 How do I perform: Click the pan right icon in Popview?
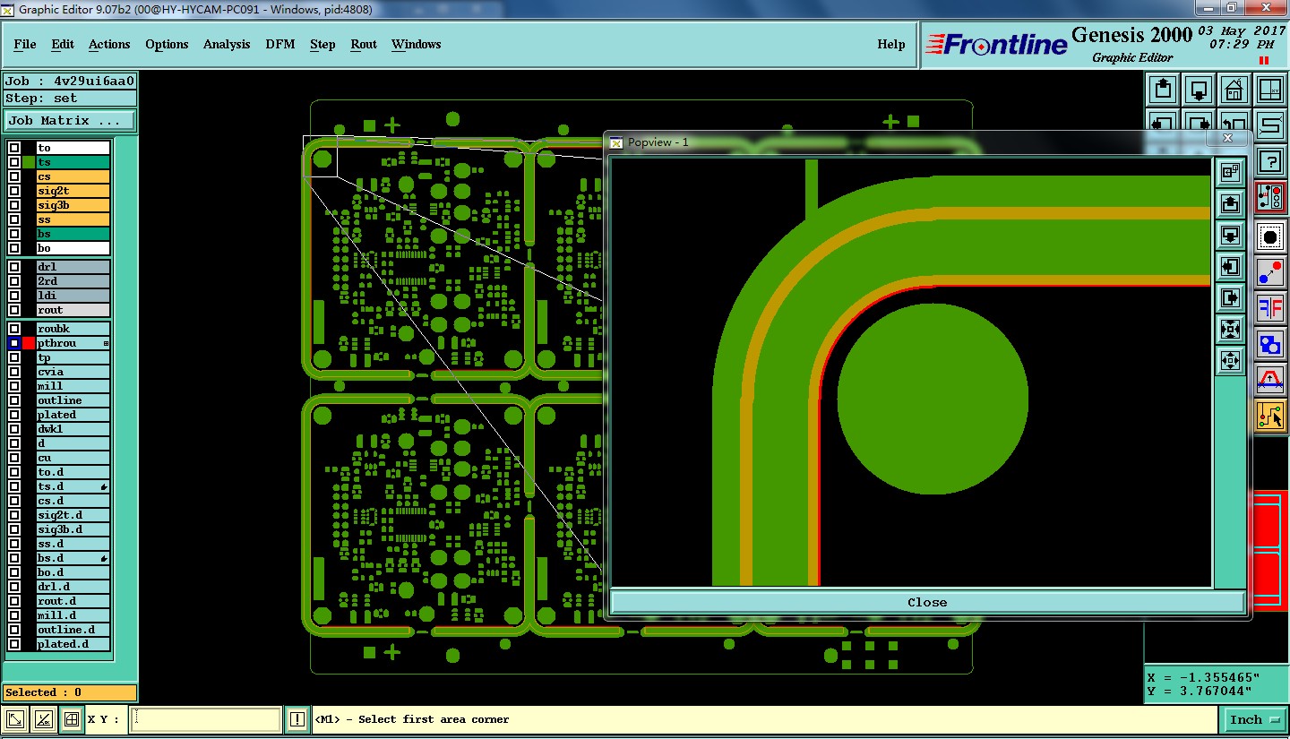tap(1230, 297)
